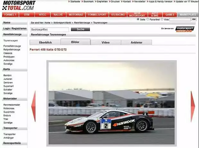Open Rennmotorräder in the sidebar
Viewport: 199px width, 148px height.
[12, 105]
